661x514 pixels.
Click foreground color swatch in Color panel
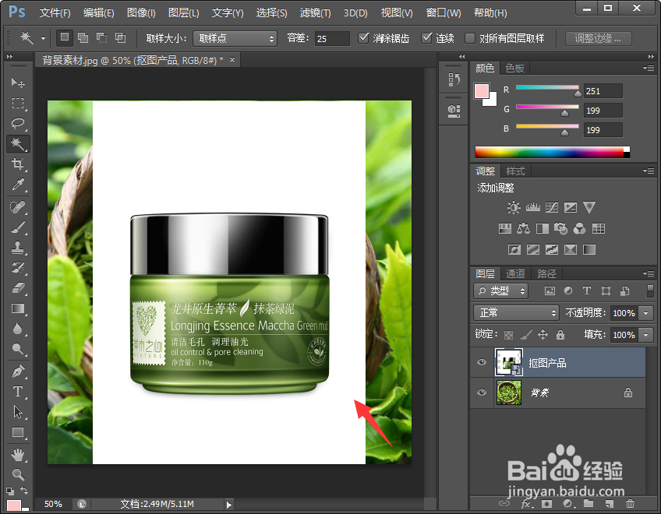482,91
